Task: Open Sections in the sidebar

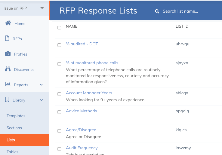Action: point(14,128)
